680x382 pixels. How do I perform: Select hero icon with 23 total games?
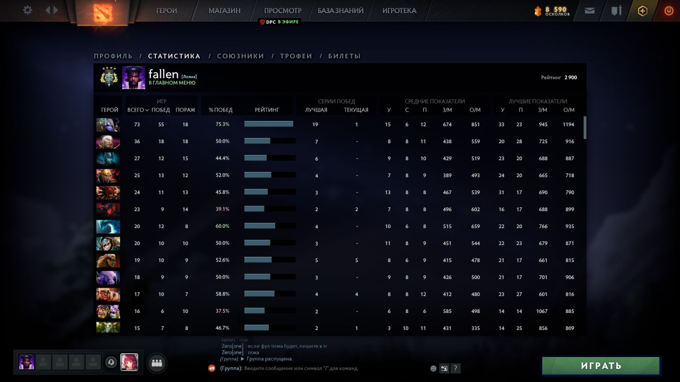pos(108,210)
